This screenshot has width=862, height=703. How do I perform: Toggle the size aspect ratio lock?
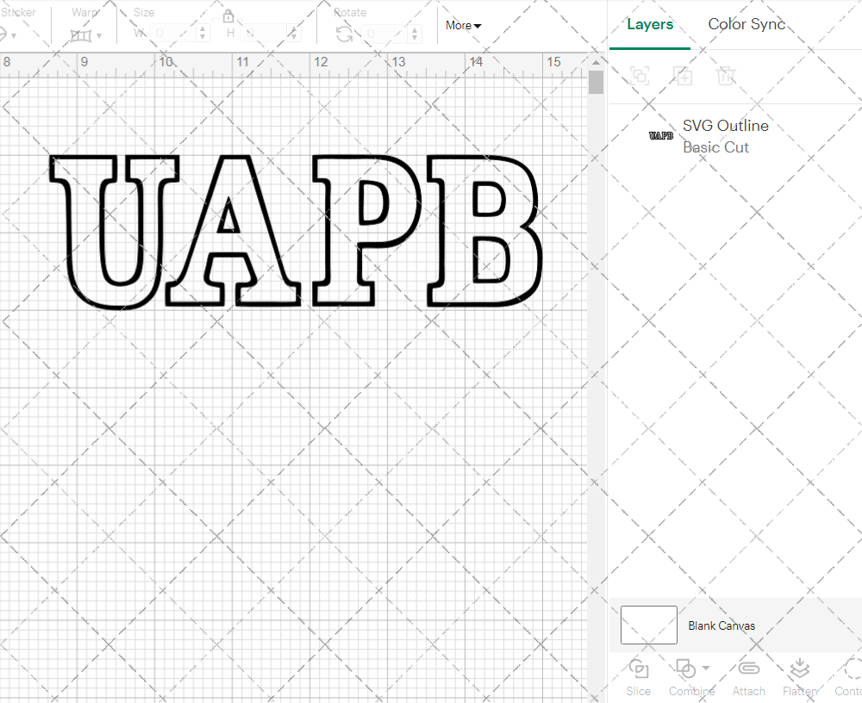coord(228,16)
